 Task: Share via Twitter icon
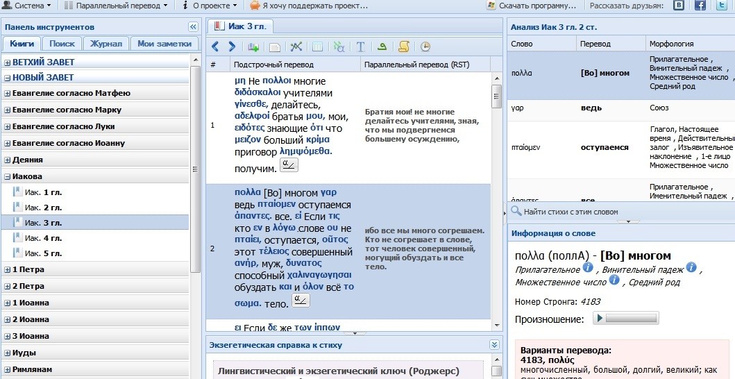[x=722, y=6]
